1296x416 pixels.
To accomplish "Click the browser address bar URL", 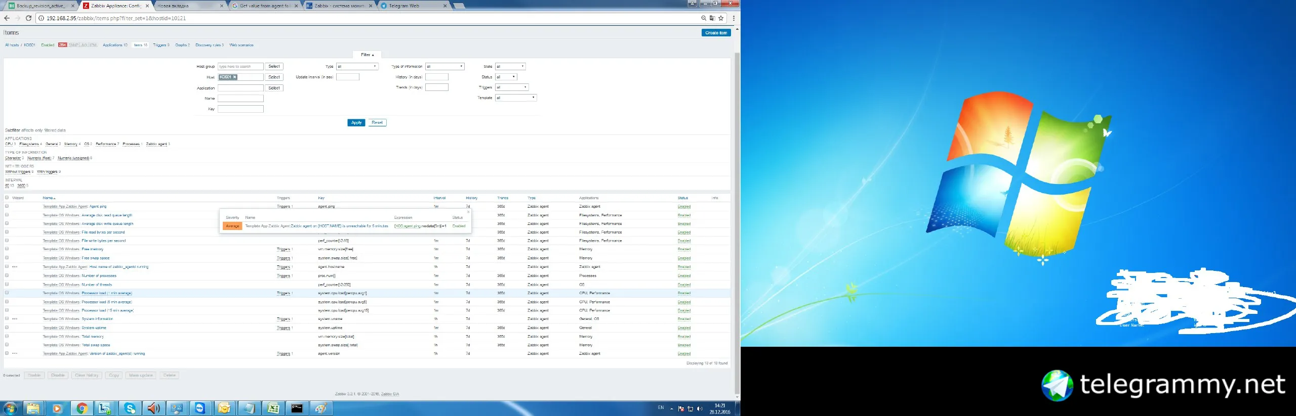I will (116, 18).
